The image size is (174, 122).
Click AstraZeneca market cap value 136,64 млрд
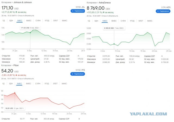[134, 56]
